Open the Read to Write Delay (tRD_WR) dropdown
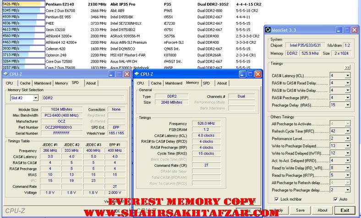 tap(348, 168)
